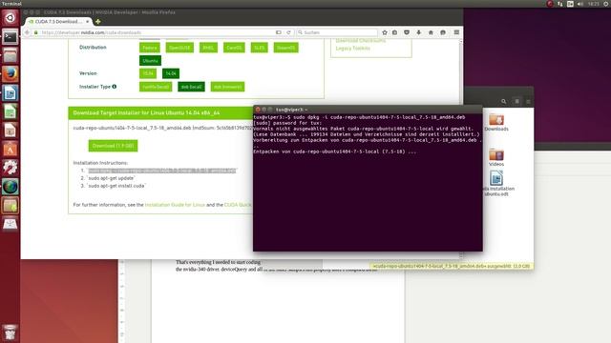611x343 pixels.
Task: Open LibreOffice Writer from the launcher
Action: point(10,93)
